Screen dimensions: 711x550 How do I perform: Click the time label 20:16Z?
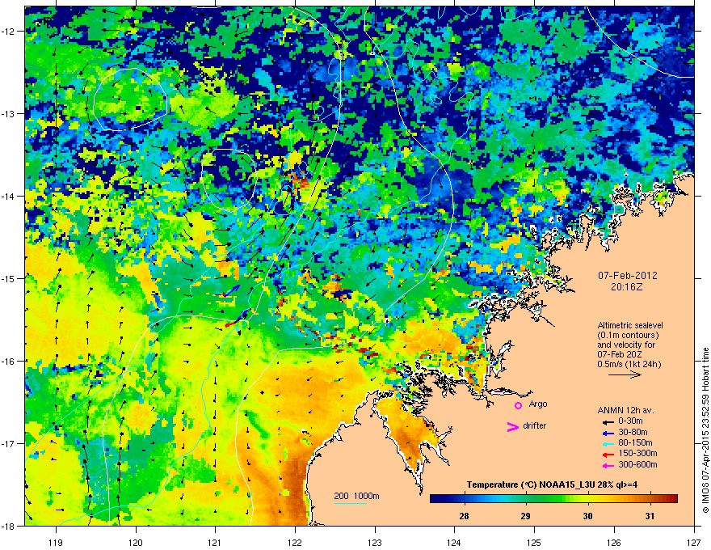coord(627,287)
